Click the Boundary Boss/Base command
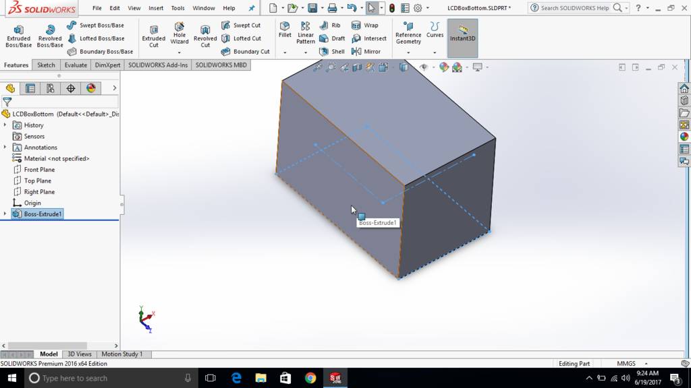Viewport: 691px width, 388px height. click(100, 51)
